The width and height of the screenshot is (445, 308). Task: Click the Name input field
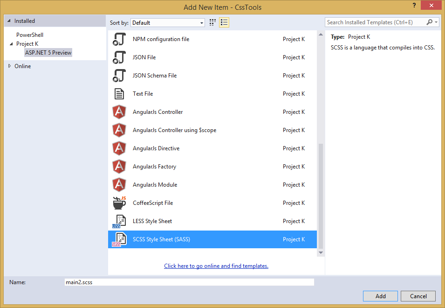[189, 282]
